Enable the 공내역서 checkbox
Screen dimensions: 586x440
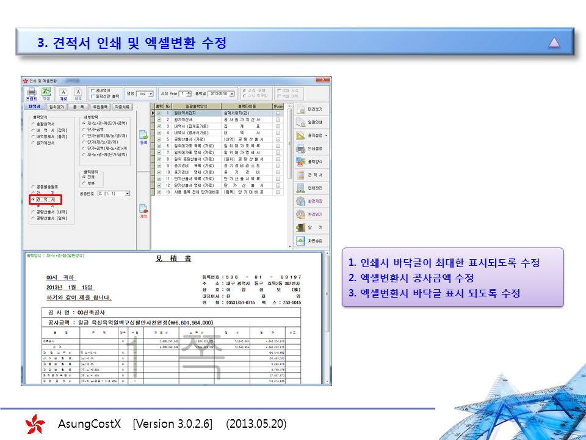[92, 90]
